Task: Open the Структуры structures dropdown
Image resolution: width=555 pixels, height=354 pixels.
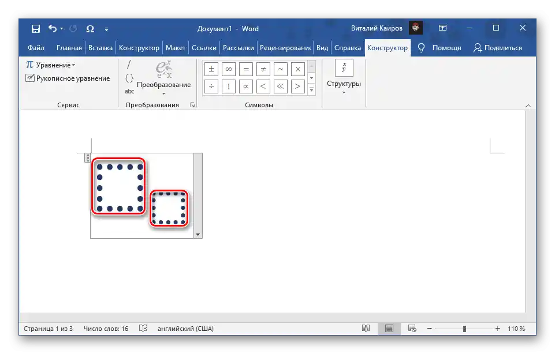Action: point(344,78)
